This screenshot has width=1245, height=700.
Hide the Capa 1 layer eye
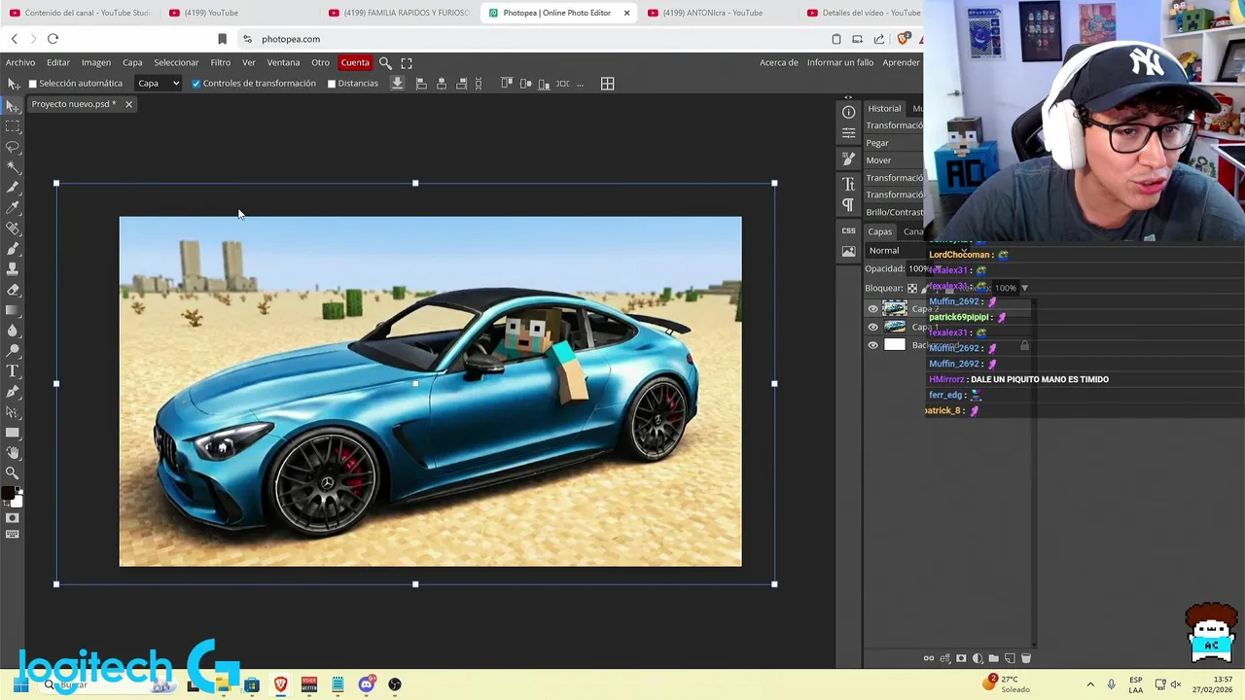[872, 327]
